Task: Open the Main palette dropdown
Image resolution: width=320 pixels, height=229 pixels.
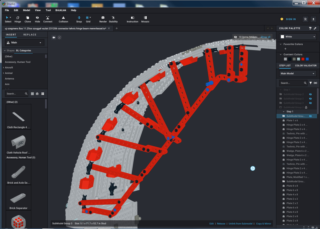Action: point(24,43)
